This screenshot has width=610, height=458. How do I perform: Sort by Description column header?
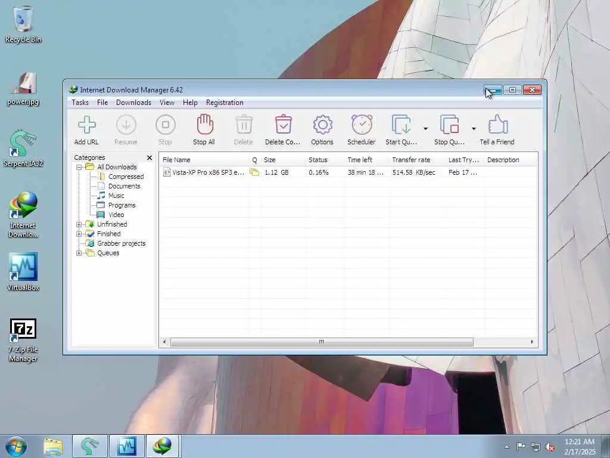[x=511, y=160]
